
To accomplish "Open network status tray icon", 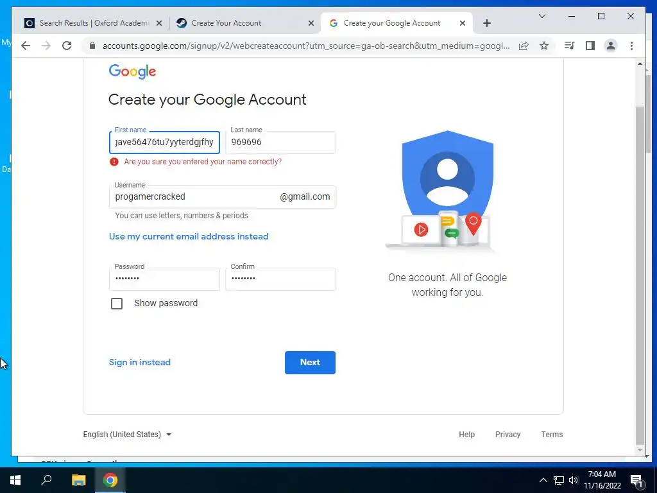I will (x=559, y=480).
